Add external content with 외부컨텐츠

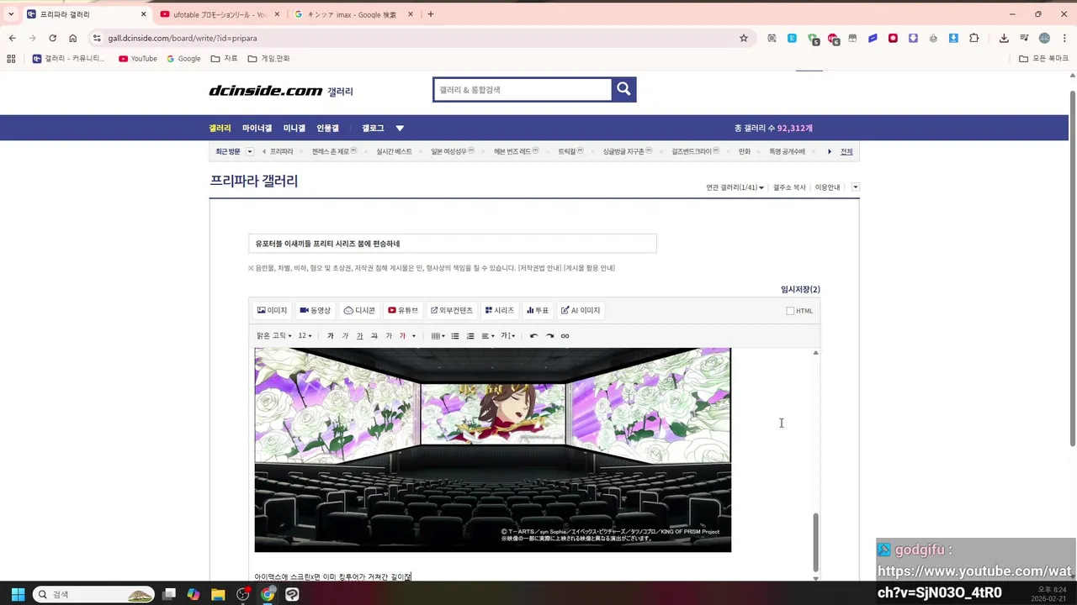(x=452, y=310)
